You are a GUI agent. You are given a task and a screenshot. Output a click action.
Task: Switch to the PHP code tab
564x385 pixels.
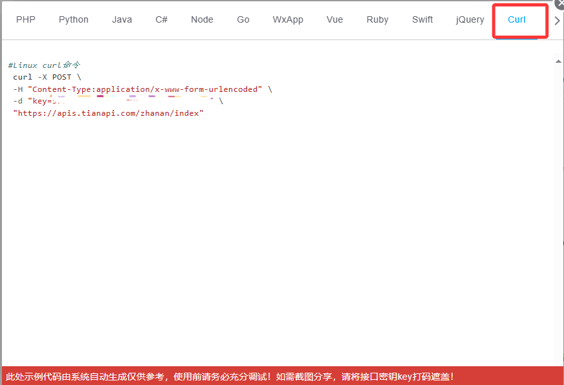pos(25,19)
